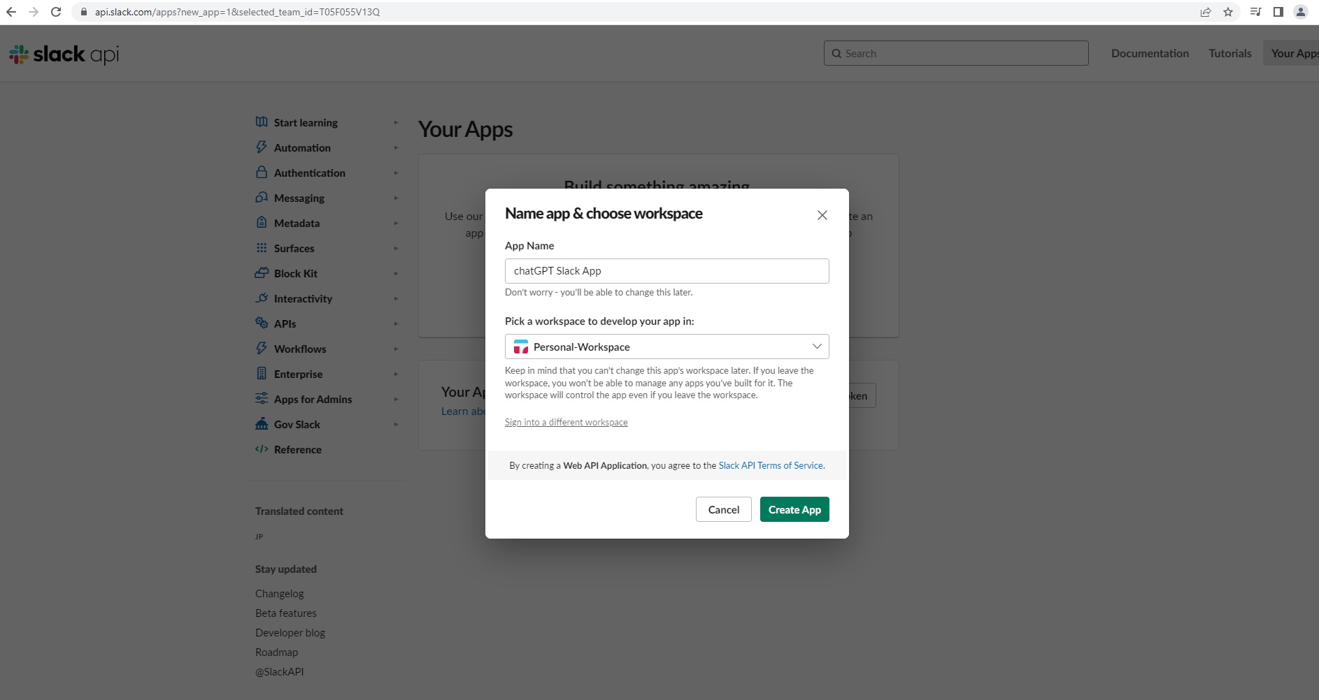Viewport: 1319px width, 700px height.
Task: Open the Tutorials nav item
Action: click(x=1229, y=54)
